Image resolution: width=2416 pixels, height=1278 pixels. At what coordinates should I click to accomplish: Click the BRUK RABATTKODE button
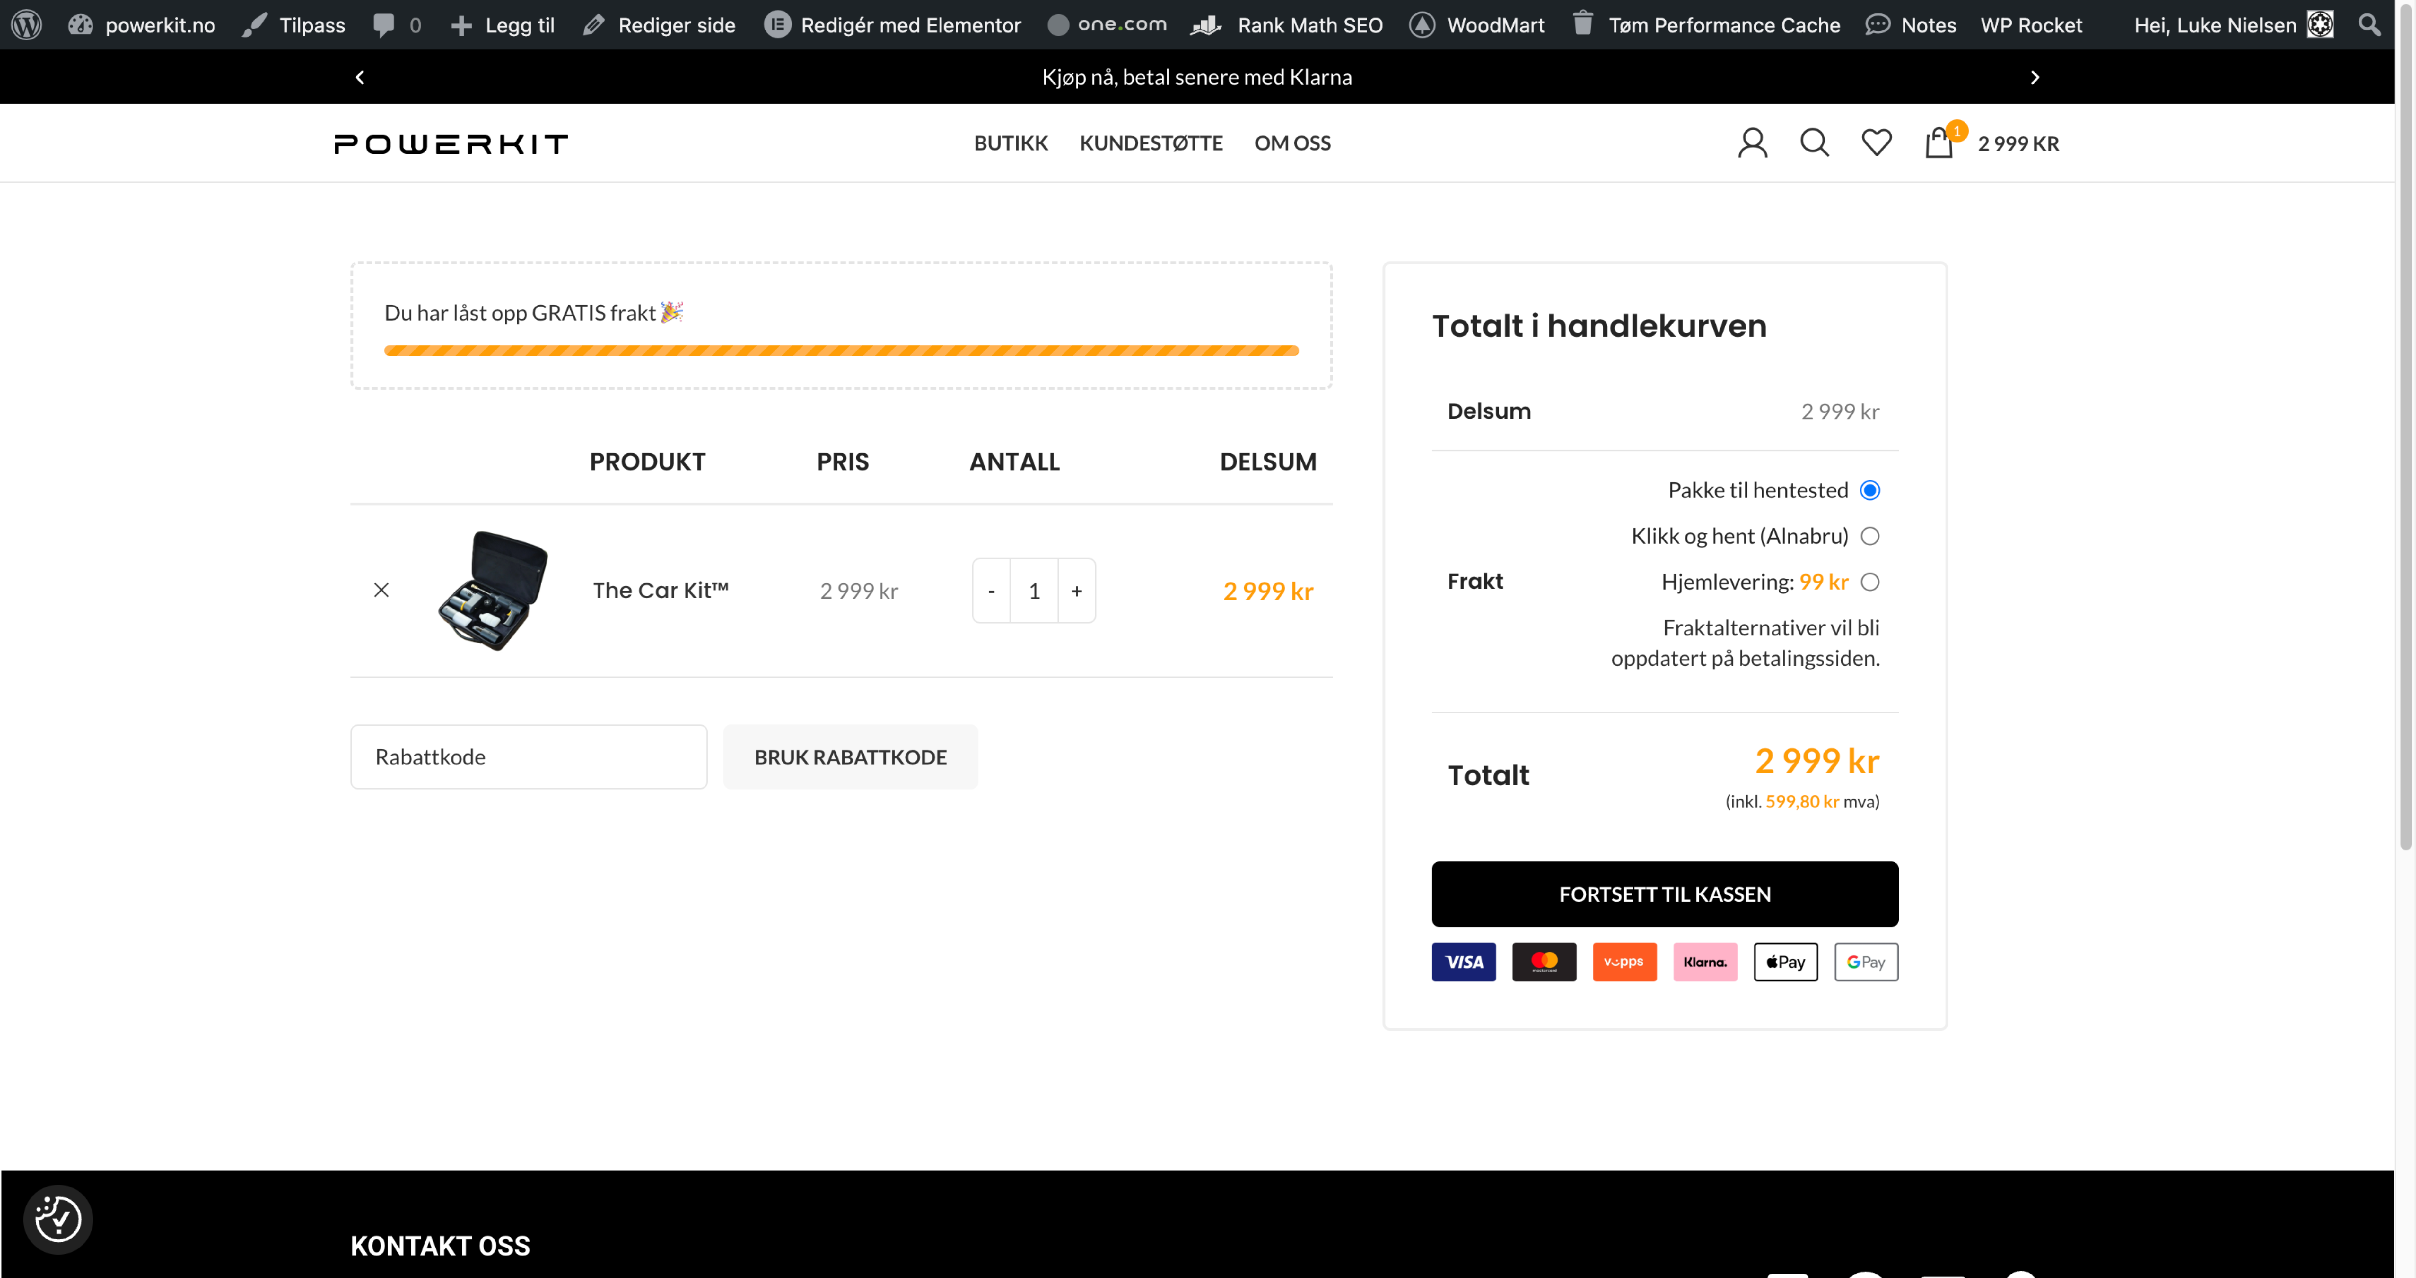pos(851,757)
